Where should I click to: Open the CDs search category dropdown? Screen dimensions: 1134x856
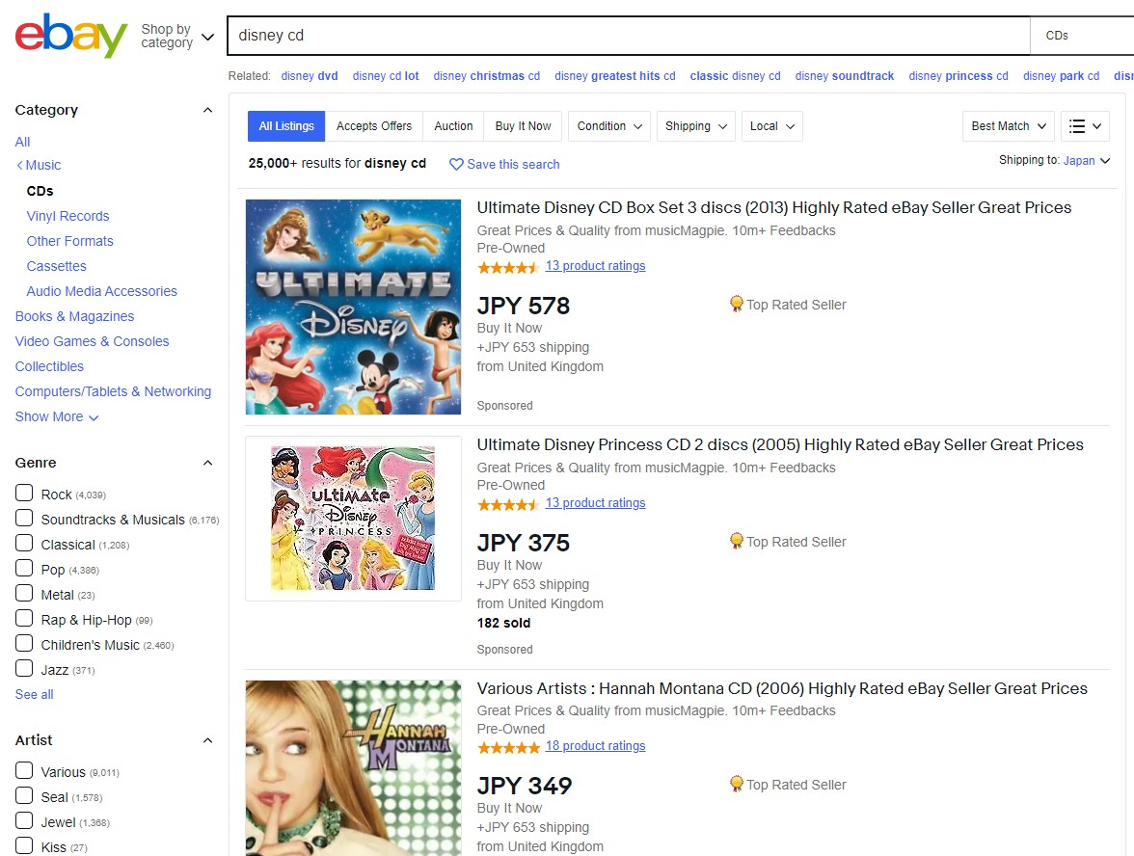pyautogui.click(x=1082, y=36)
